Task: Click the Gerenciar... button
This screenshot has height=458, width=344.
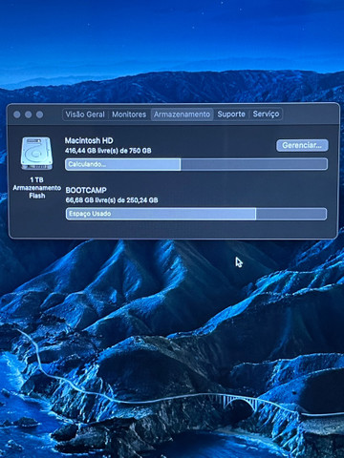Action: coord(302,145)
